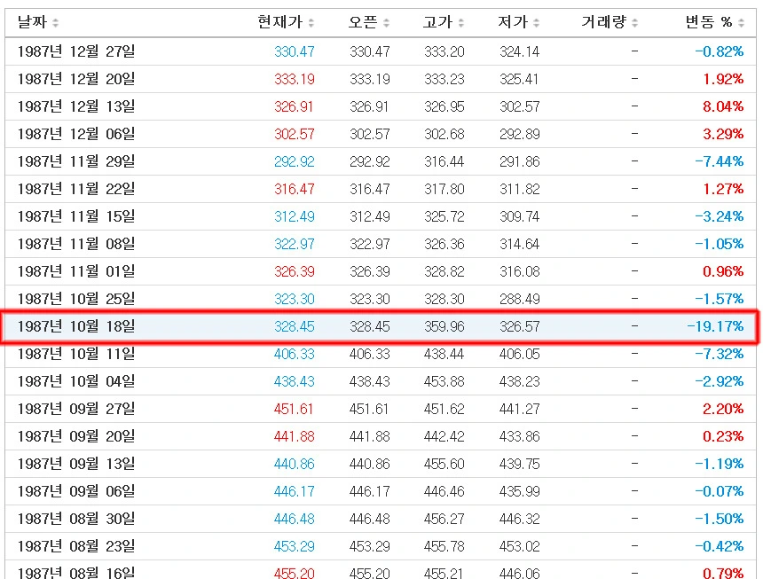
Task: Select the date 1987년 12월 06일
Action: click(x=76, y=134)
